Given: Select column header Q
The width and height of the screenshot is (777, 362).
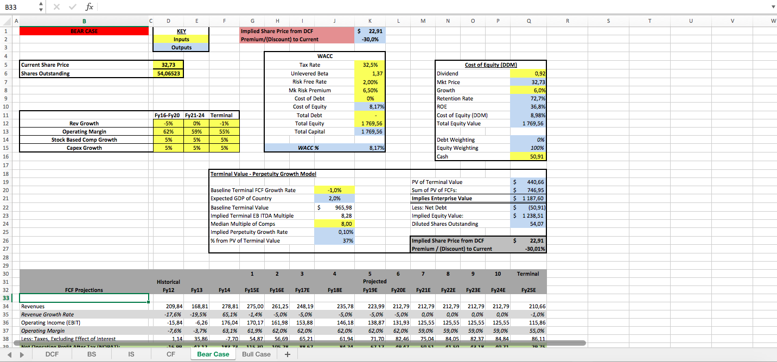Looking at the screenshot, I should click(x=528, y=21).
